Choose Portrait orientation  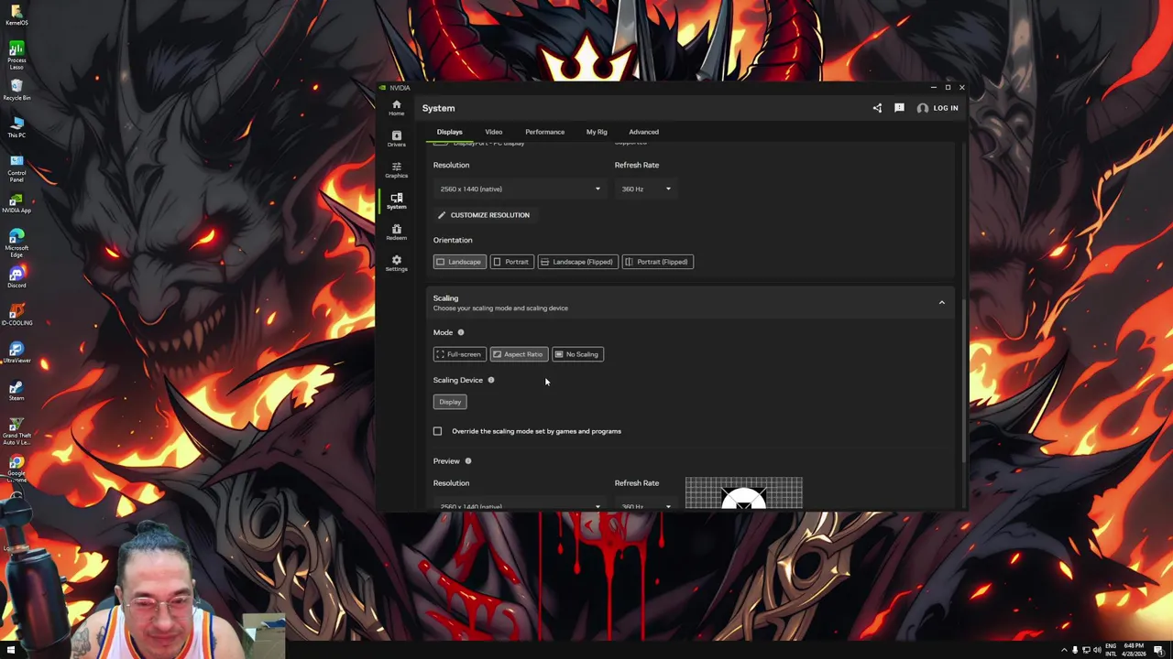pos(511,262)
